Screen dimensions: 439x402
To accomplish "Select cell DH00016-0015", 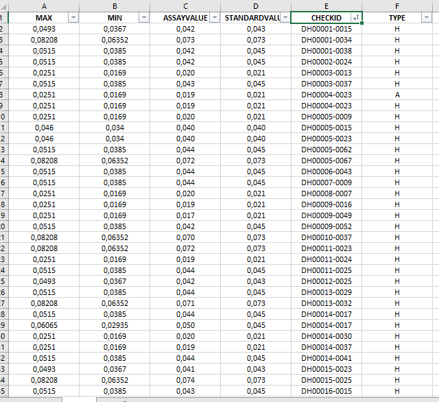I will click(327, 391).
